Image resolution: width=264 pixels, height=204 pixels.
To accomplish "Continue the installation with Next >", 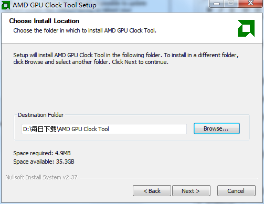I will (x=191, y=191).
